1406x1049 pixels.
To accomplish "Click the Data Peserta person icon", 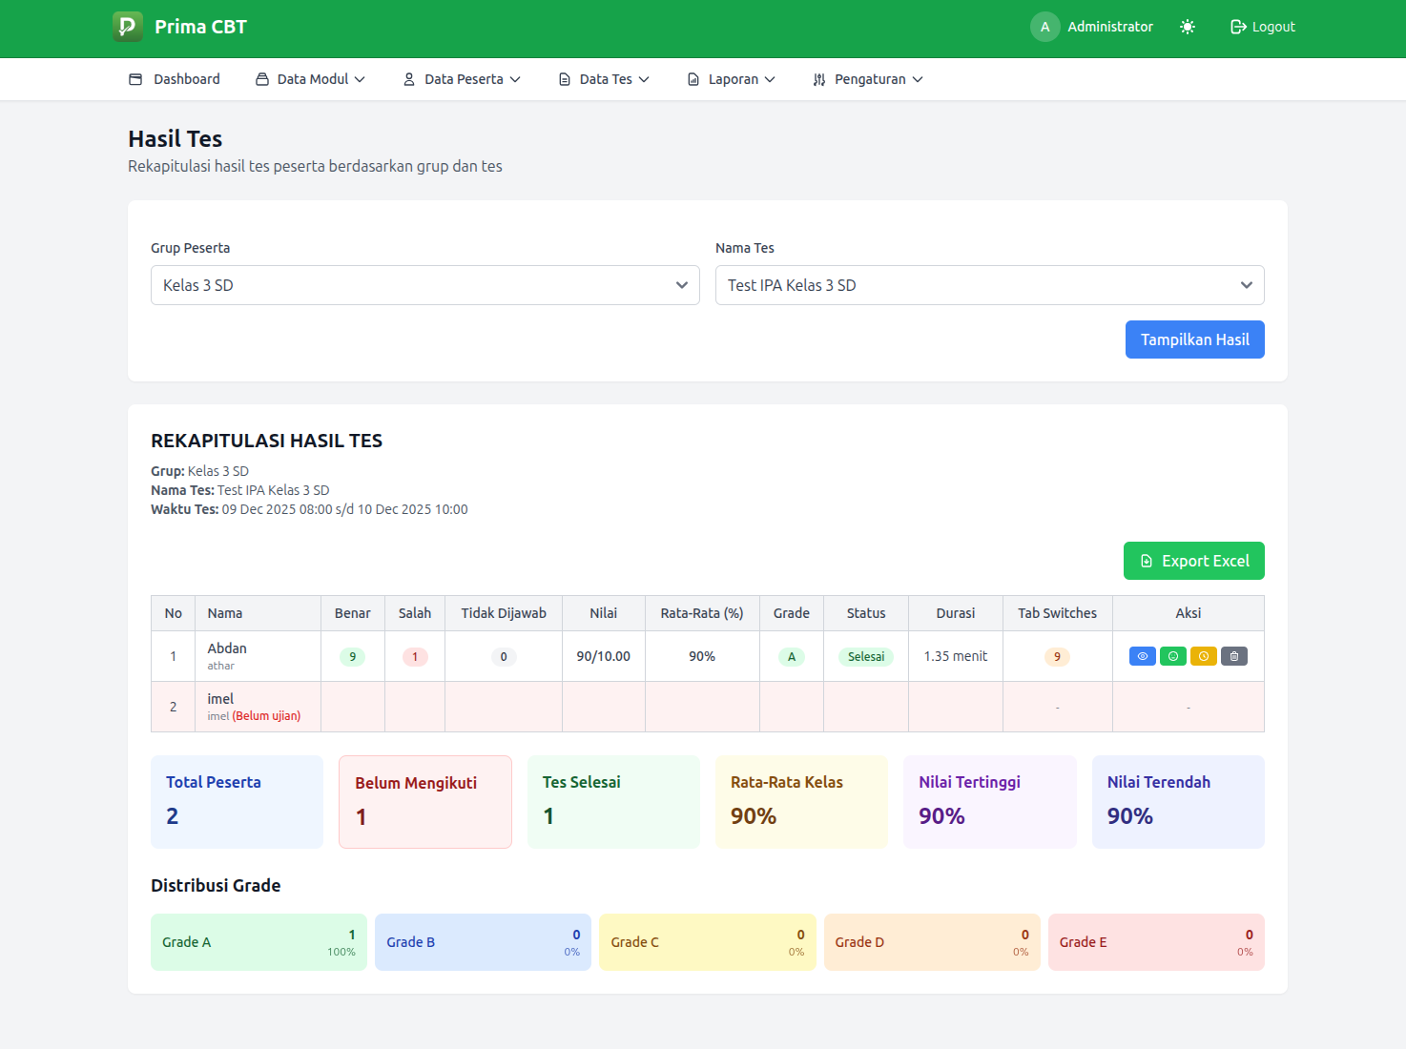I will [409, 78].
